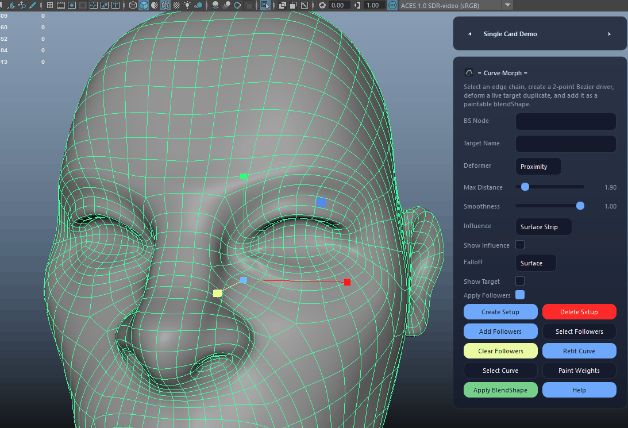The width and height of the screenshot is (628, 428).
Task: Enable the safe title overlay icon
Action: (115, 5)
